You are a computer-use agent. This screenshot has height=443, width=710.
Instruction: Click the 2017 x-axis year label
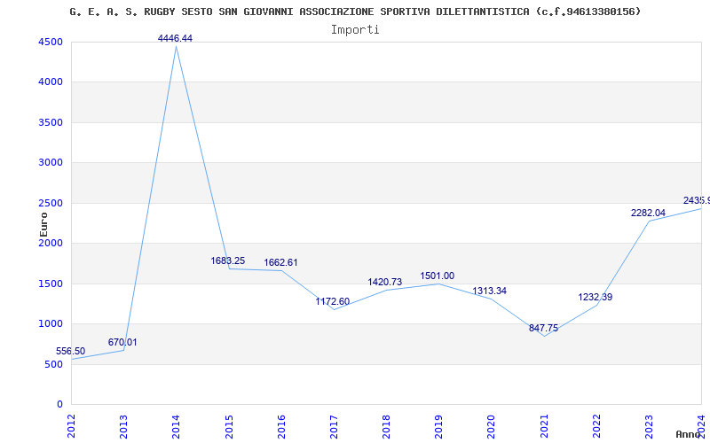pos(334,426)
